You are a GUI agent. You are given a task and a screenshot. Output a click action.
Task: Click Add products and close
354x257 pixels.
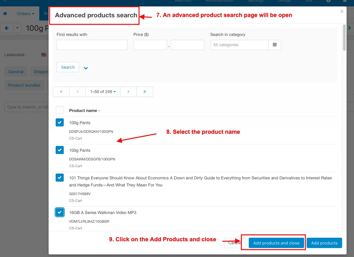pyautogui.click(x=276, y=243)
